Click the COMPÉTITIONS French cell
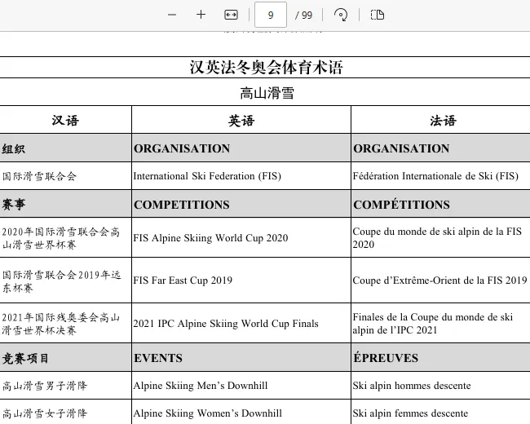 click(x=441, y=204)
